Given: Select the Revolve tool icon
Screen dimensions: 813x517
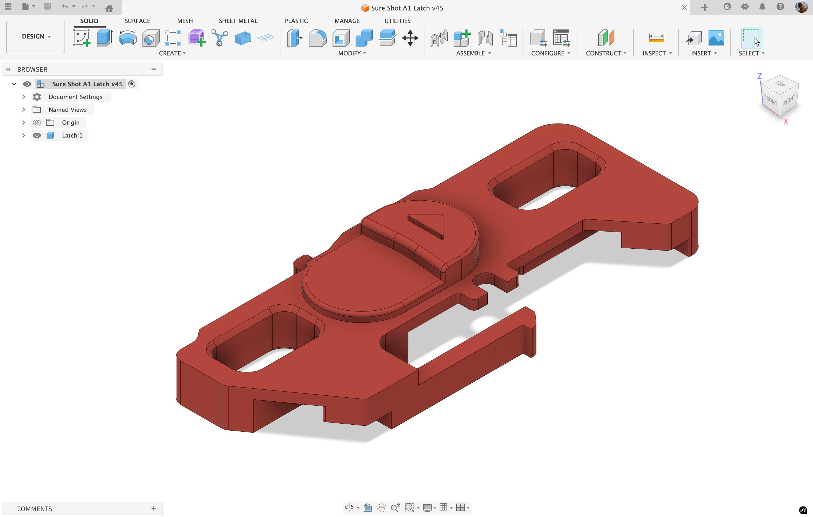Looking at the screenshot, I should pyautogui.click(x=128, y=38).
